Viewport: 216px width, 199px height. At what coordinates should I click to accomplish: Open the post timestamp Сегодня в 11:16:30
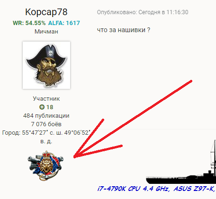[163, 12]
